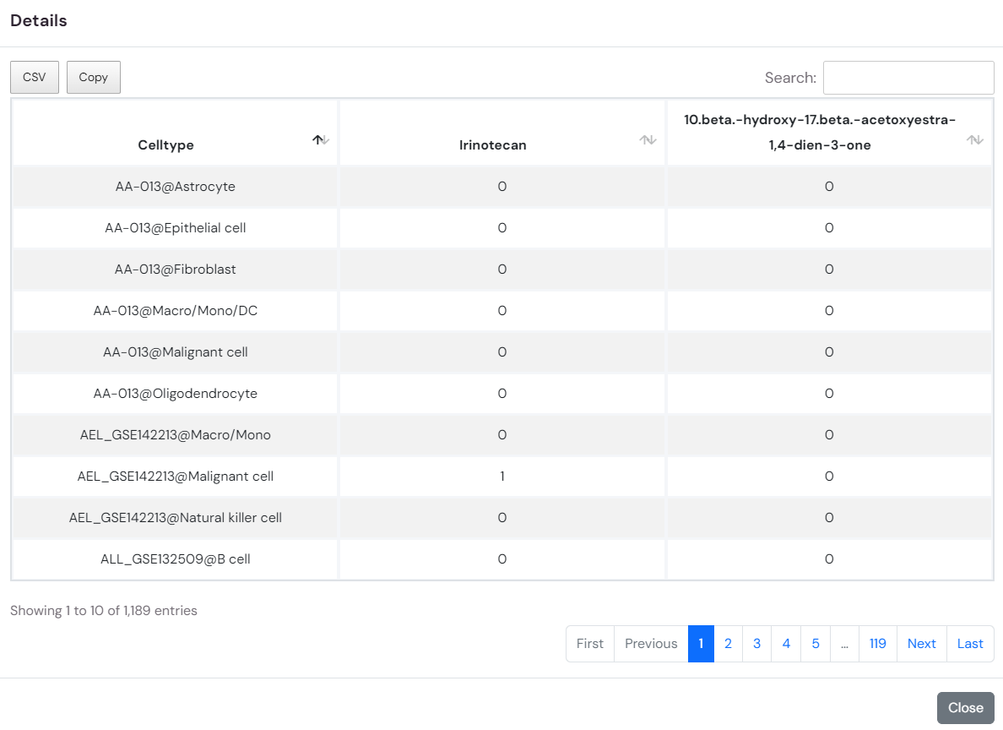Sort by the 10.beta.-hydroxy column sort icon
Image resolution: width=1003 pixels, height=730 pixels.
975,140
